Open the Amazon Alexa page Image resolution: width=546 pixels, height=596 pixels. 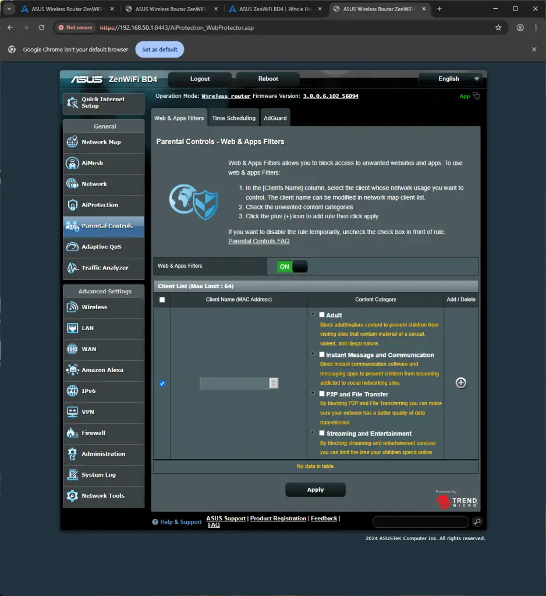pyautogui.click(x=104, y=370)
